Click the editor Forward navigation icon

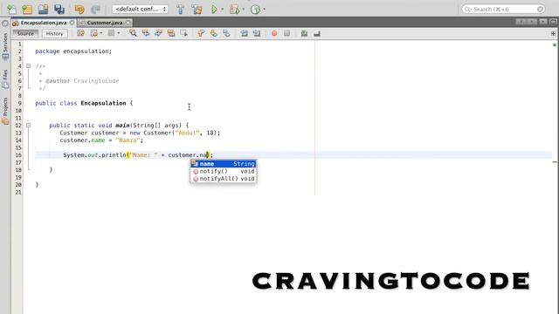point(111,33)
